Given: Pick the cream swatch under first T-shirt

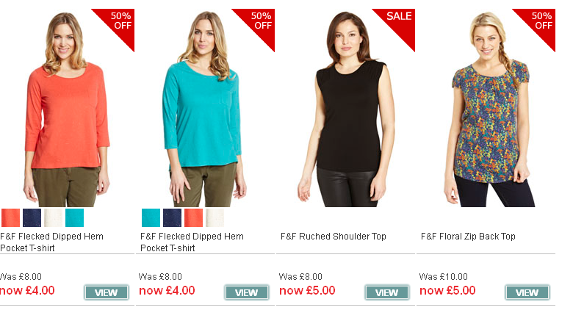Looking at the screenshot, I should (54, 218).
